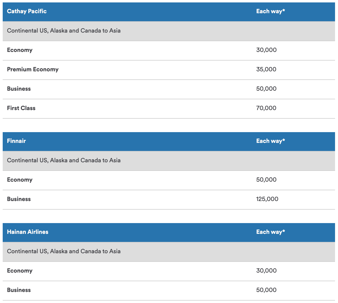Click Cathay Pacific's Business 50,000 value
Image resolution: width=338 pixels, height=303 pixels.
click(x=266, y=89)
